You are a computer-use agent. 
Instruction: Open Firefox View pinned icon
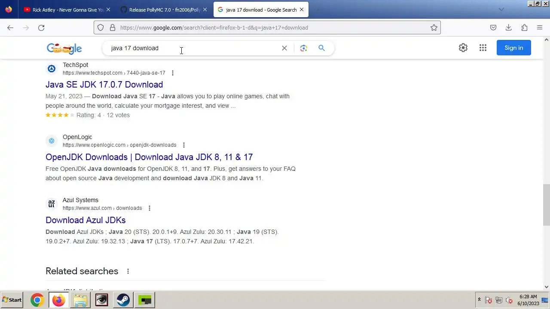pos(9,9)
